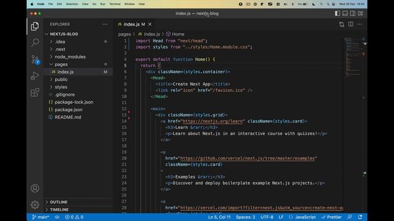
Task: Click pages breadcrumb segment
Action: click(124, 34)
